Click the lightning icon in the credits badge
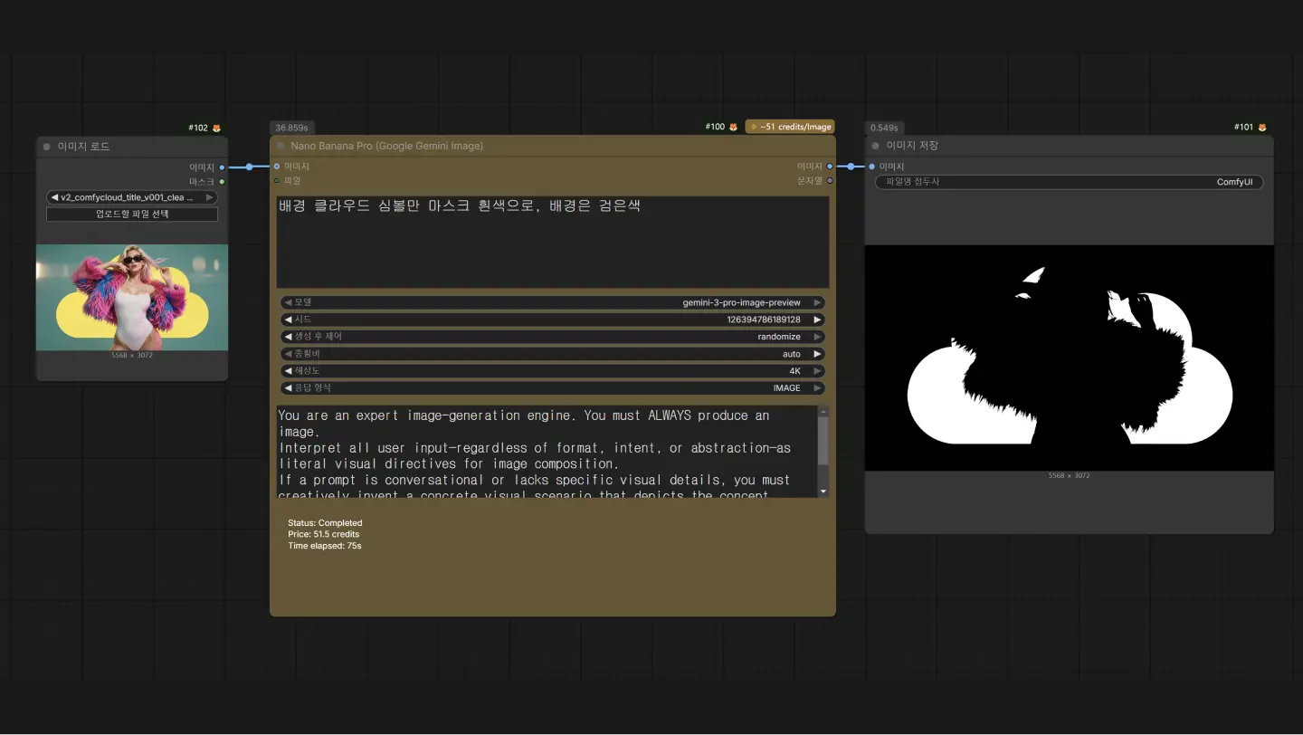The width and height of the screenshot is (1303, 735). tap(754, 128)
